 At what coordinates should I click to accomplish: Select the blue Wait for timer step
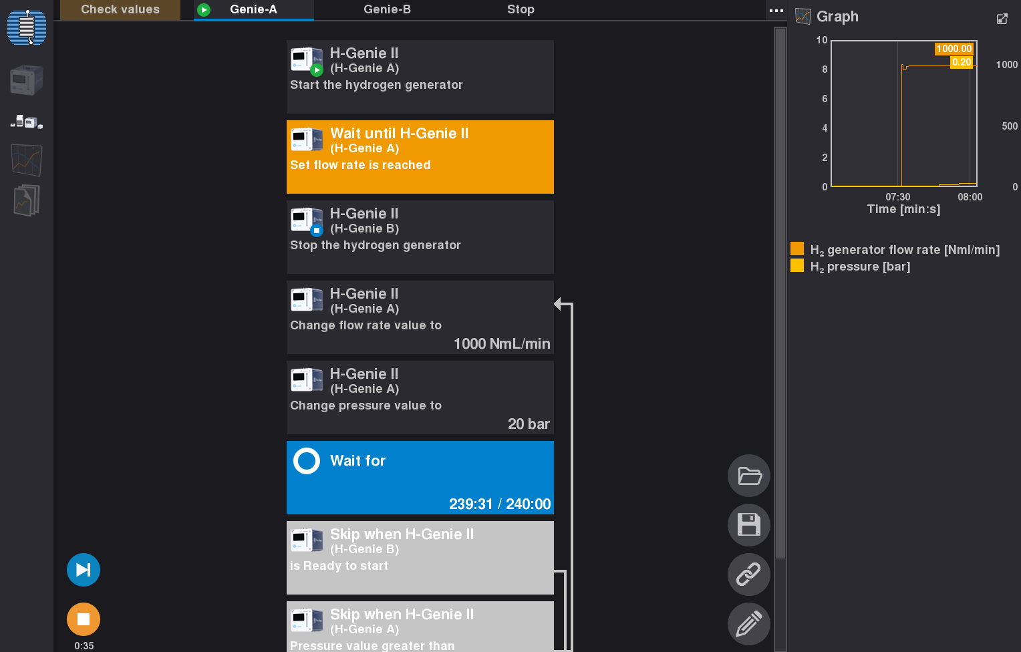point(420,478)
